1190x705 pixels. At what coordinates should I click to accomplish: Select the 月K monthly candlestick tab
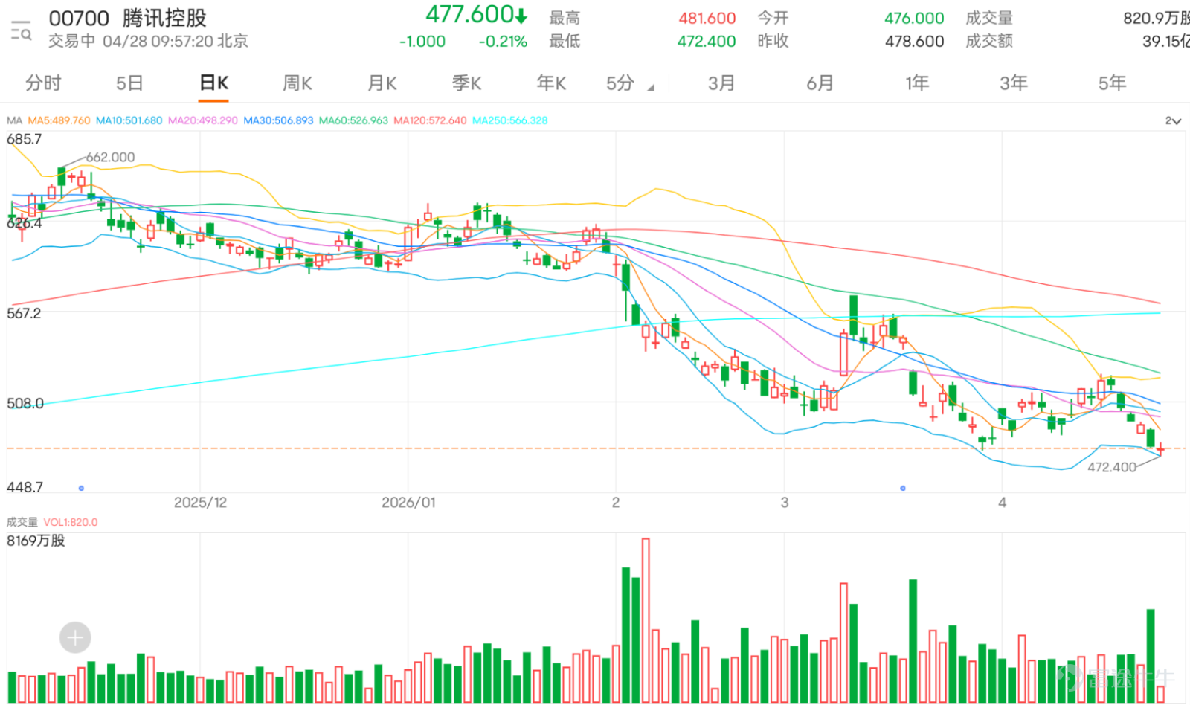point(382,83)
